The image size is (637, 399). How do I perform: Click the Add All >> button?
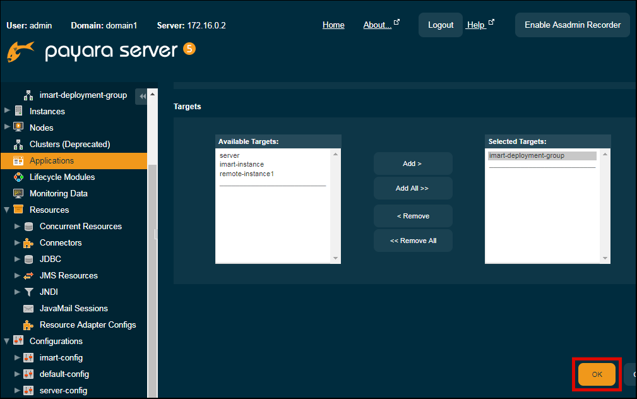click(x=412, y=188)
